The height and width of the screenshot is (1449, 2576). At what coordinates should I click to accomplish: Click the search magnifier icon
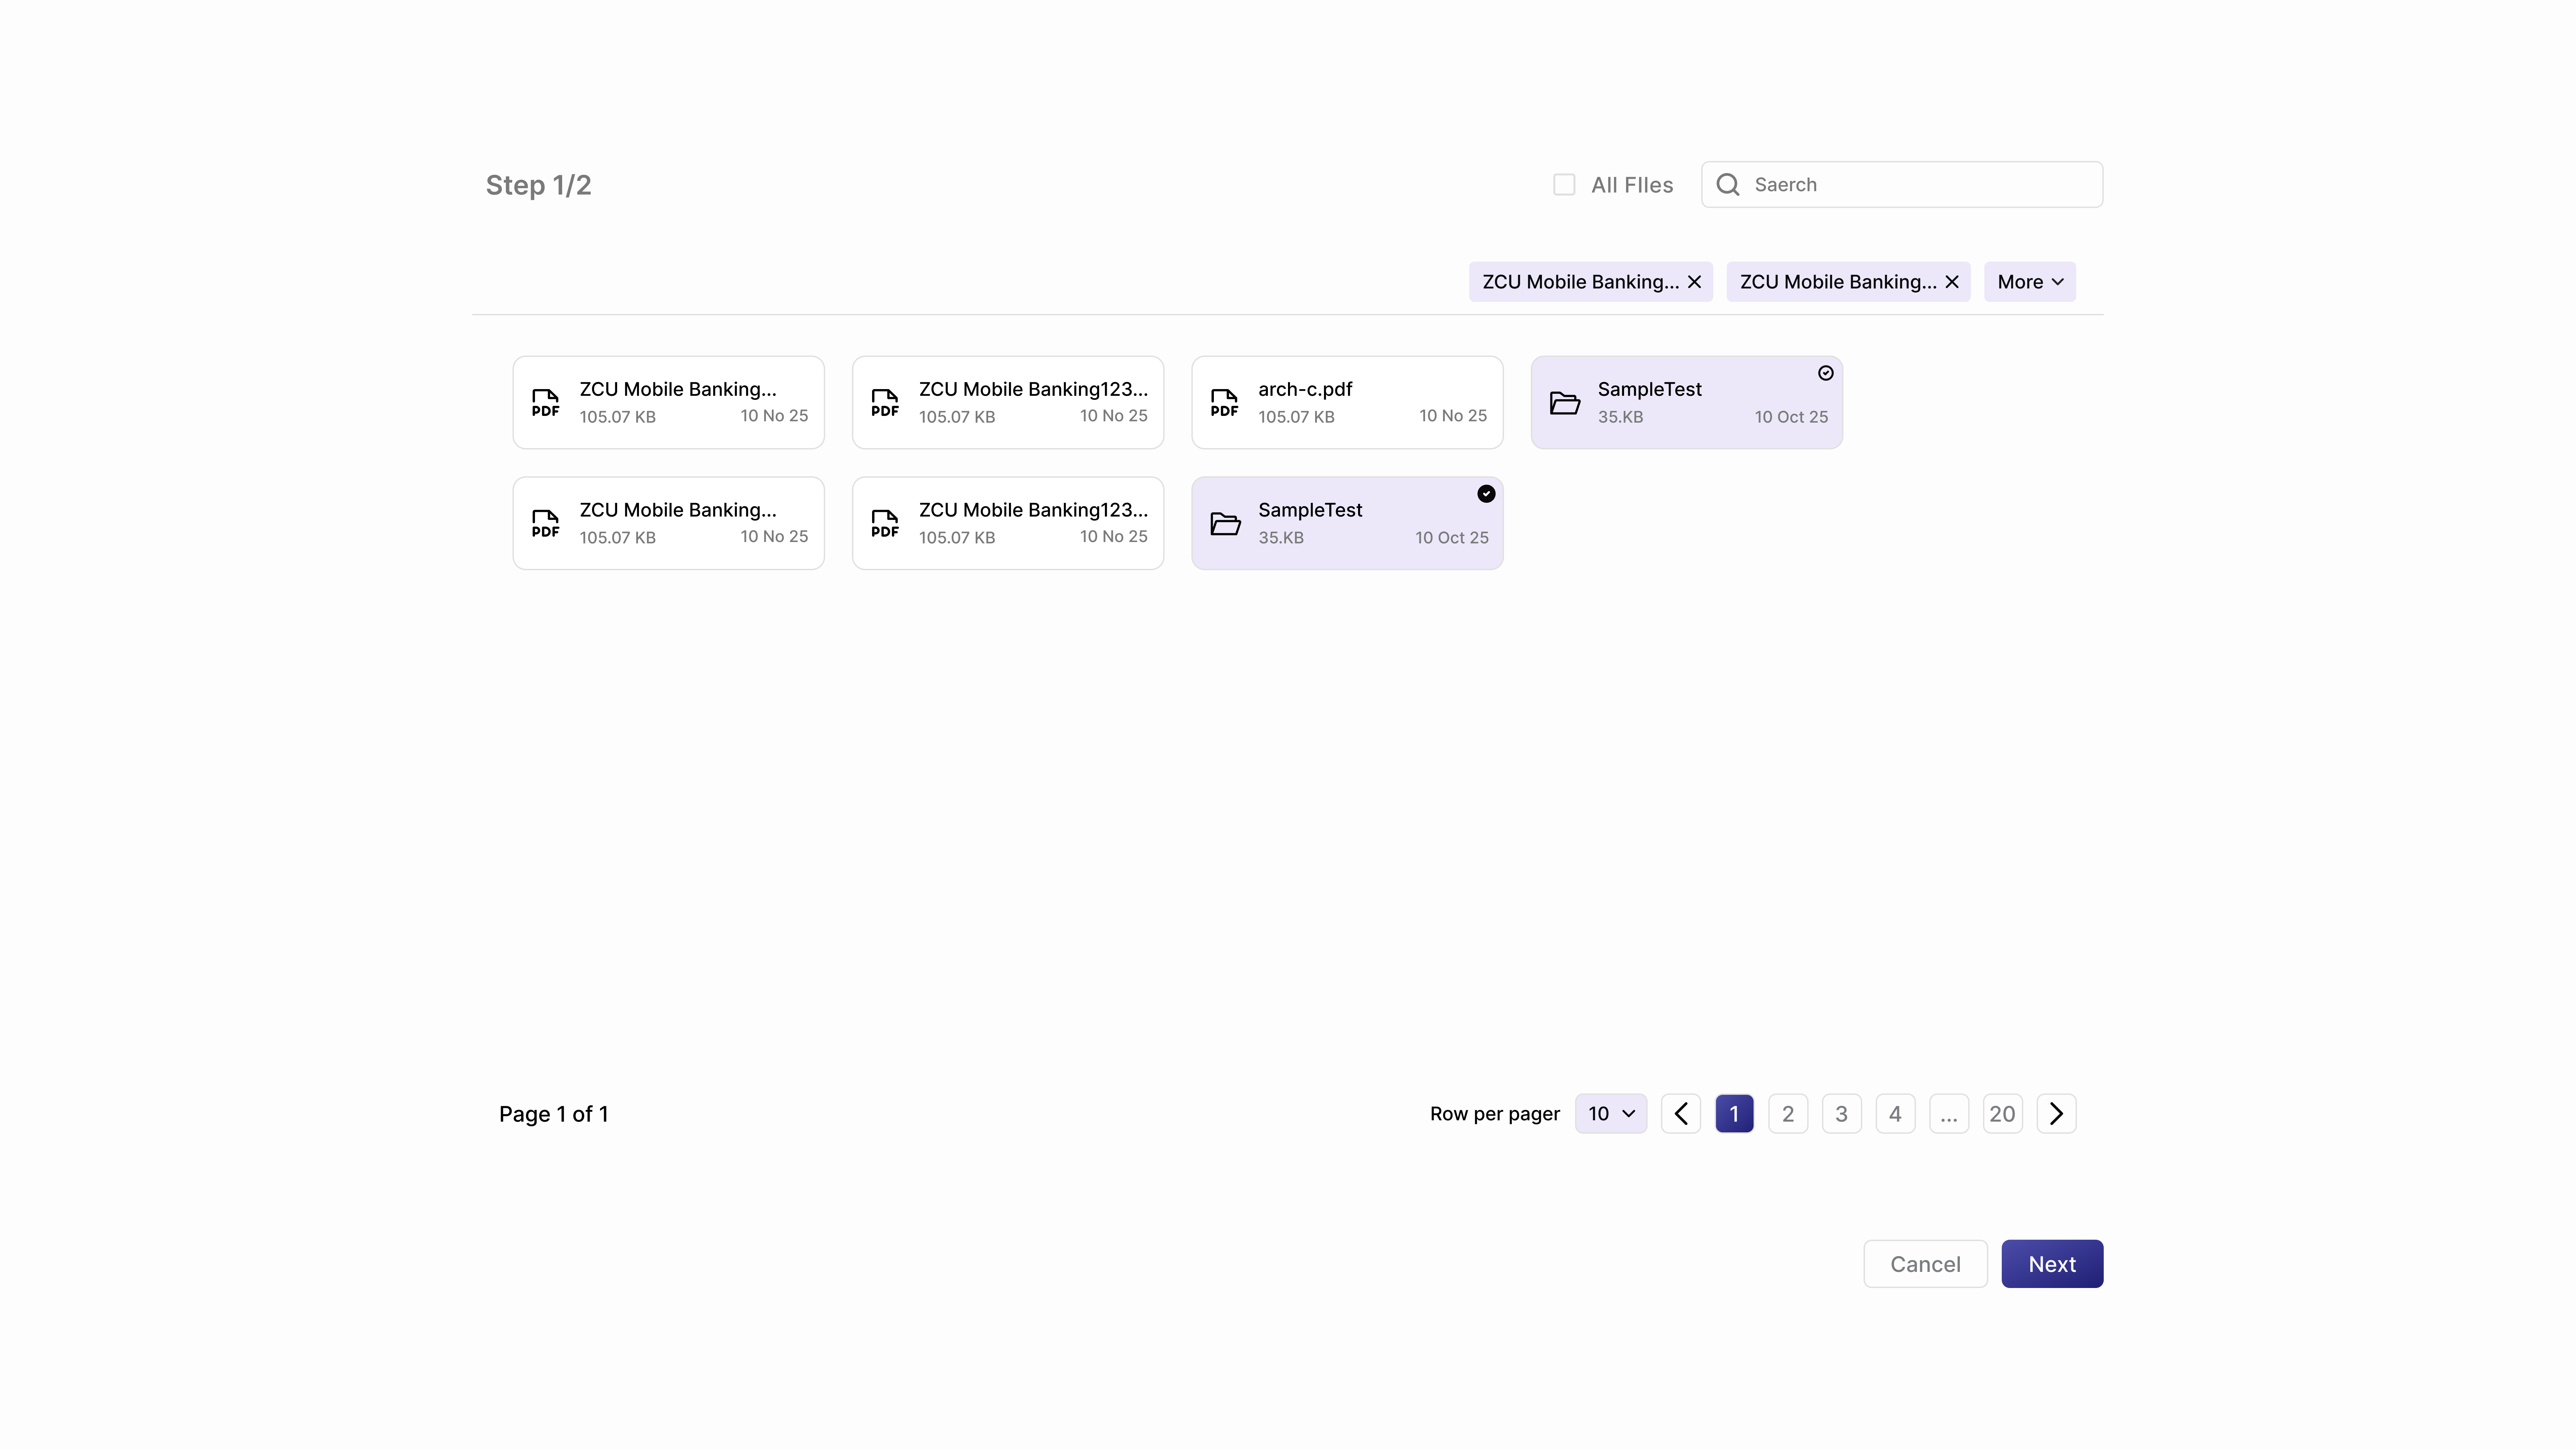pos(1728,185)
